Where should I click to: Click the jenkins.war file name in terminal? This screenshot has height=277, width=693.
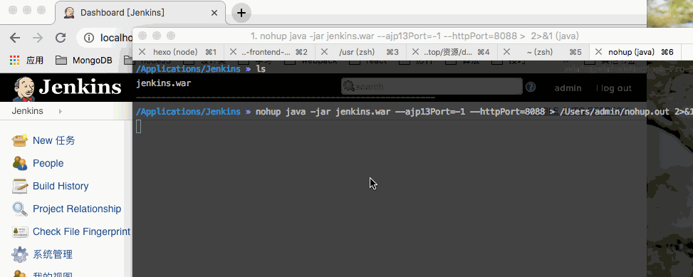pyautogui.click(x=164, y=83)
